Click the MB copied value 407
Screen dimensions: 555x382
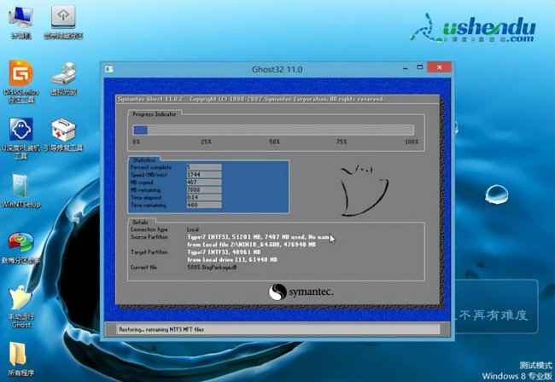[204, 182]
